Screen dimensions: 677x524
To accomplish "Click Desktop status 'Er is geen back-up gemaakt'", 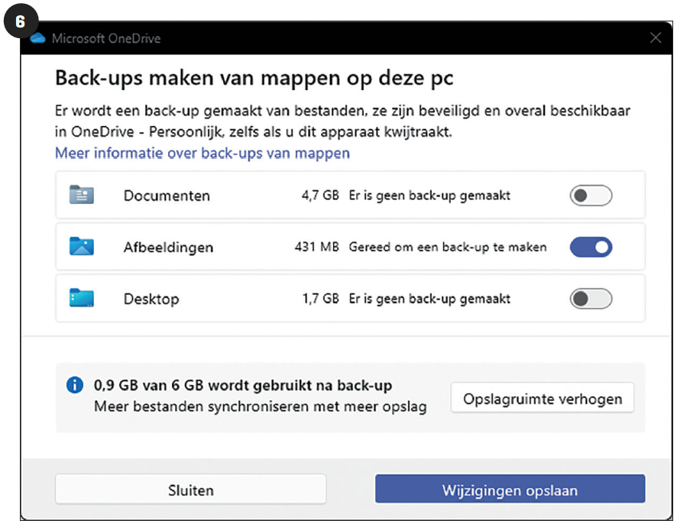I will coord(429,299).
